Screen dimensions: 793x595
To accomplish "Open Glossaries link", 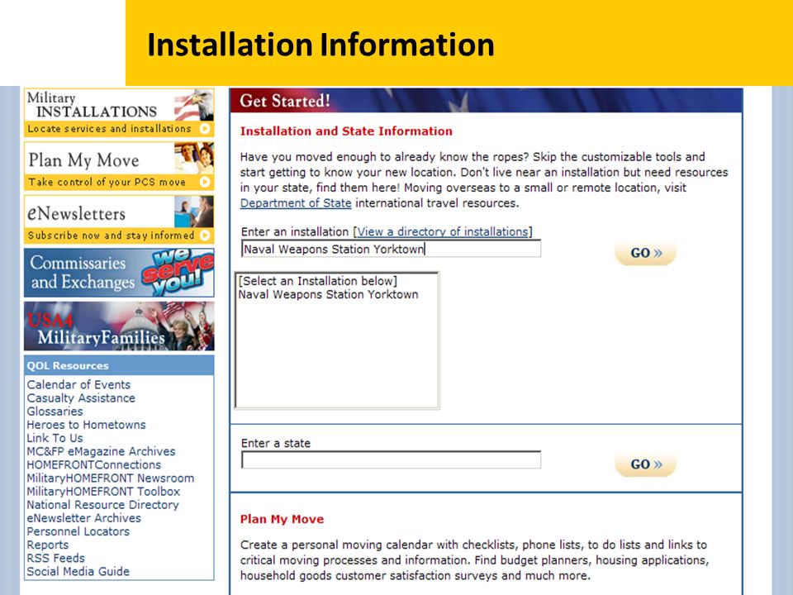I will 55,412.
